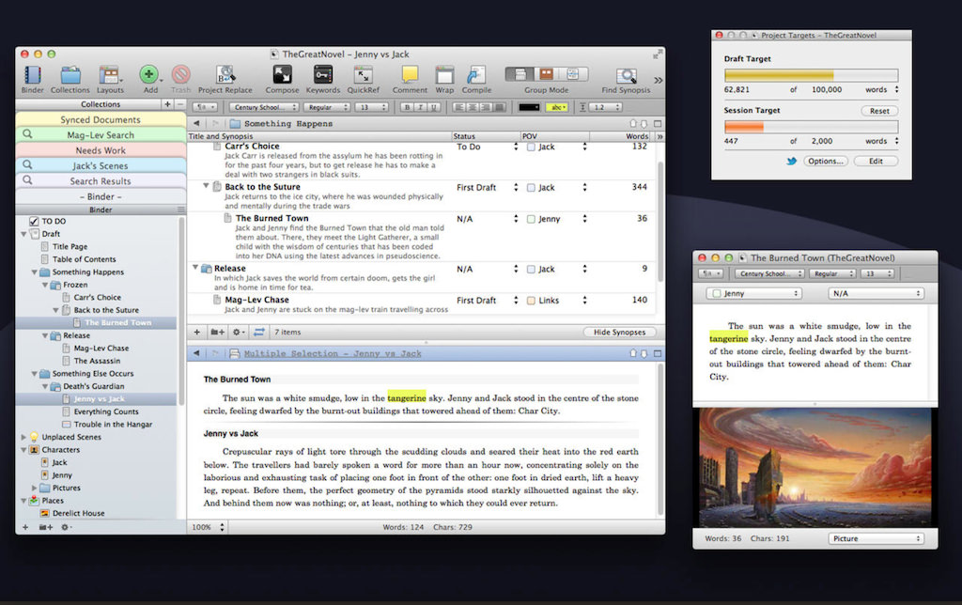Open the Picture dropdown in Burned Town window
962x605 pixels.
pyautogui.click(x=876, y=538)
